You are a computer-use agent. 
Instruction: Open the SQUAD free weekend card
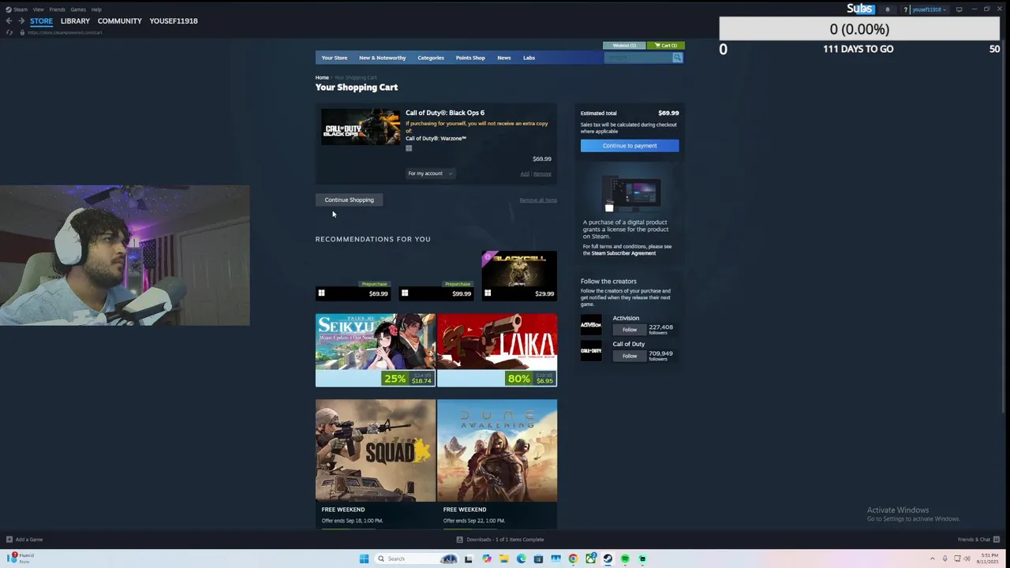coord(376,464)
